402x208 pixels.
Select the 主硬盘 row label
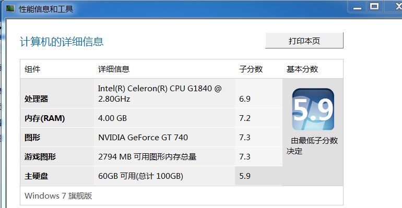click(37, 176)
